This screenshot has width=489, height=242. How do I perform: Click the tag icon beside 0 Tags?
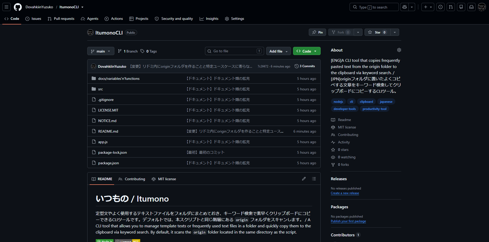(x=142, y=51)
